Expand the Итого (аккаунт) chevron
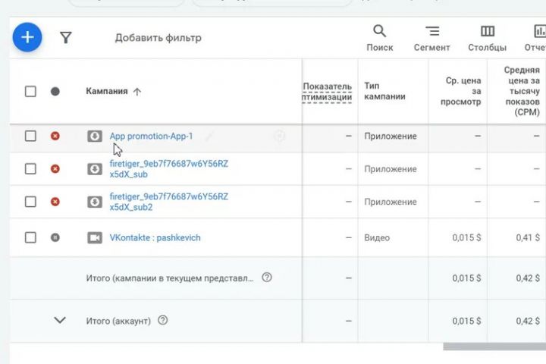Screen dimensions: 546x364 pyautogui.click(x=60, y=320)
